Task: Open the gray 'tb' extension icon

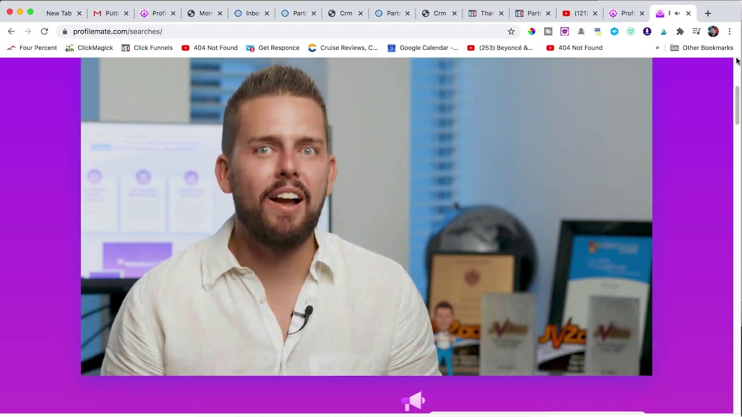Action: [548, 31]
